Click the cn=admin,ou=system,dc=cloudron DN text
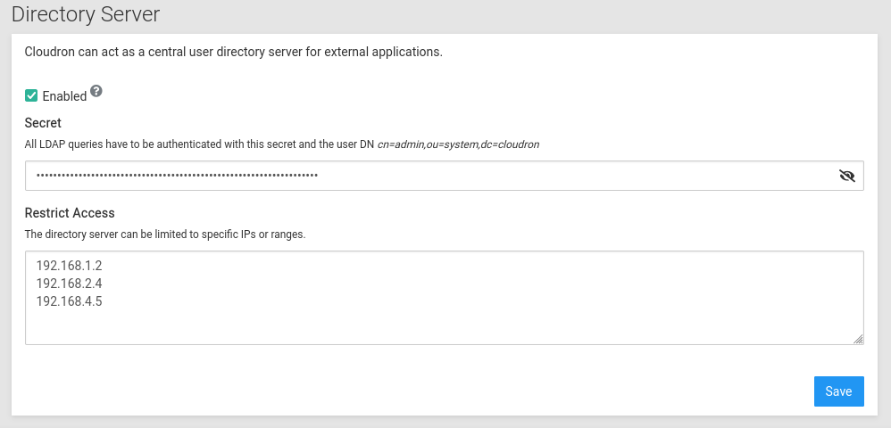The width and height of the screenshot is (891, 428). [x=458, y=144]
